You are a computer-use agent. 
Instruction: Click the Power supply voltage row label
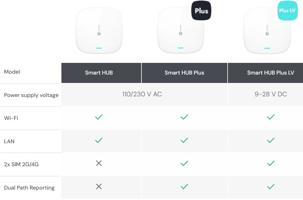coord(31,95)
